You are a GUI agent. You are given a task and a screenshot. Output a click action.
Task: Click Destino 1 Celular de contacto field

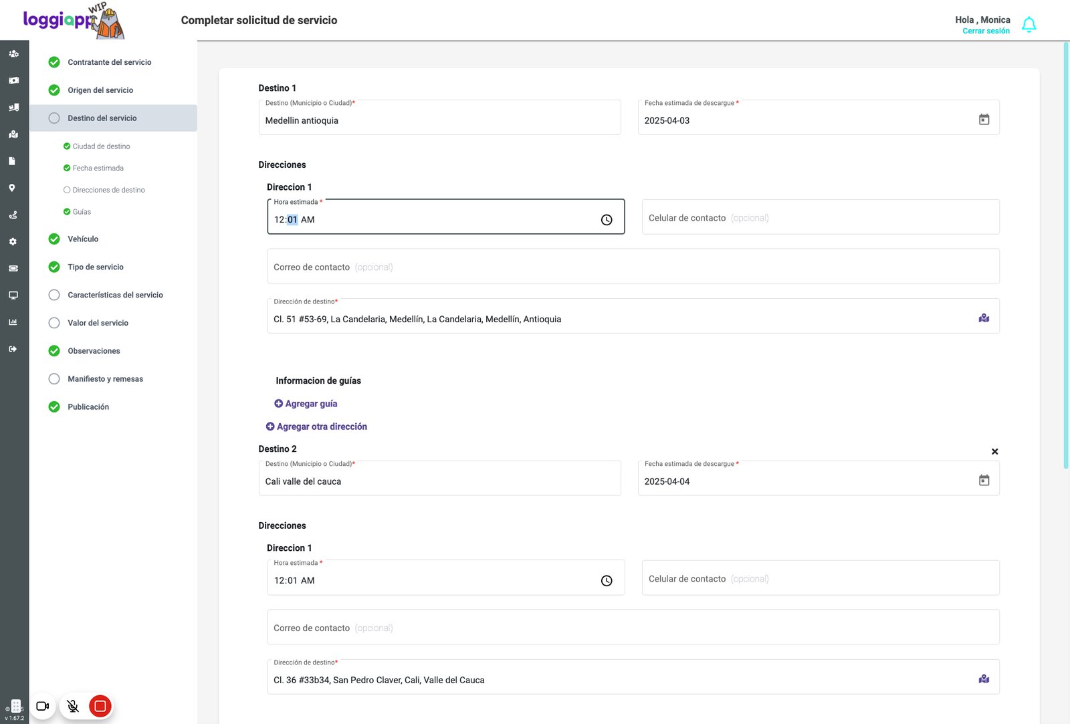tap(821, 217)
